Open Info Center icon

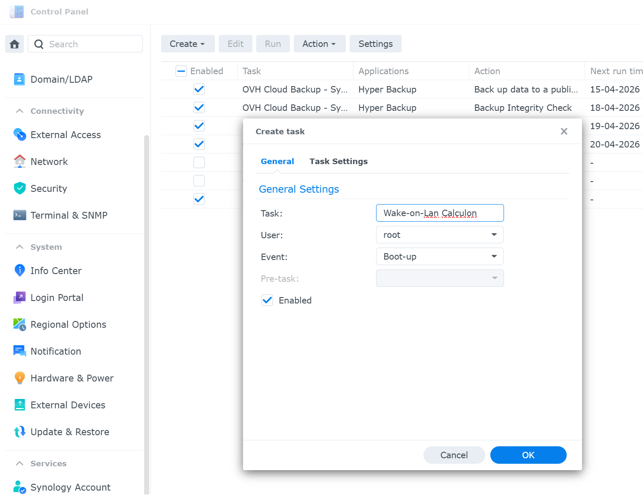click(x=20, y=271)
